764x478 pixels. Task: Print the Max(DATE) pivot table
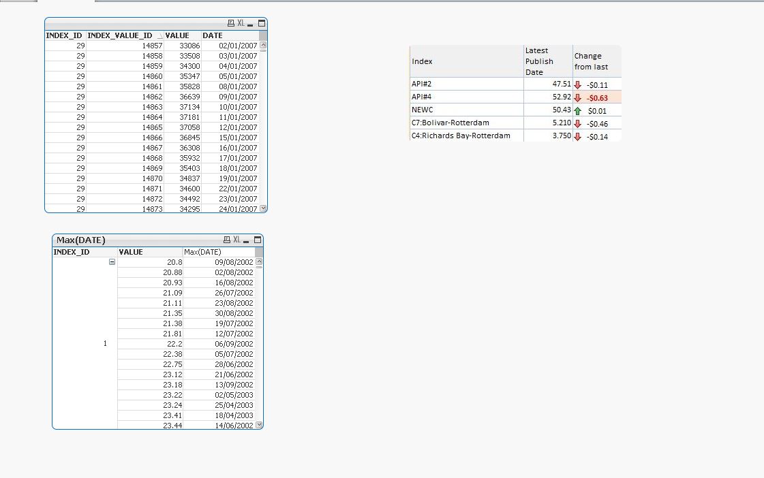point(227,240)
